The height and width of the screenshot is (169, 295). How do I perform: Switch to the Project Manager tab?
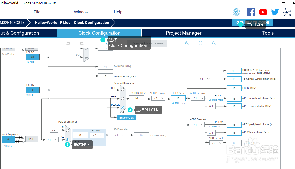point(184,33)
